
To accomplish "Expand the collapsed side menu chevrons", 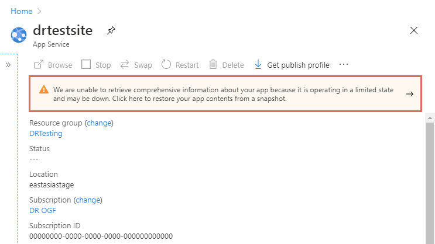I will tap(8, 65).
